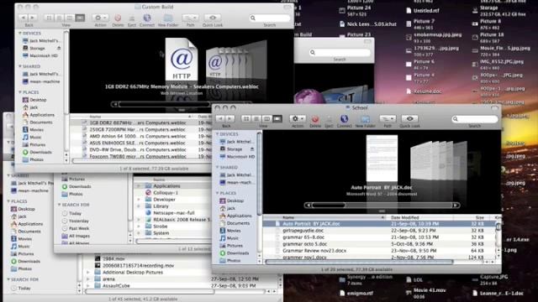Screen dimensions: 538x302
Task: Go back in School window
Action: 220,119
